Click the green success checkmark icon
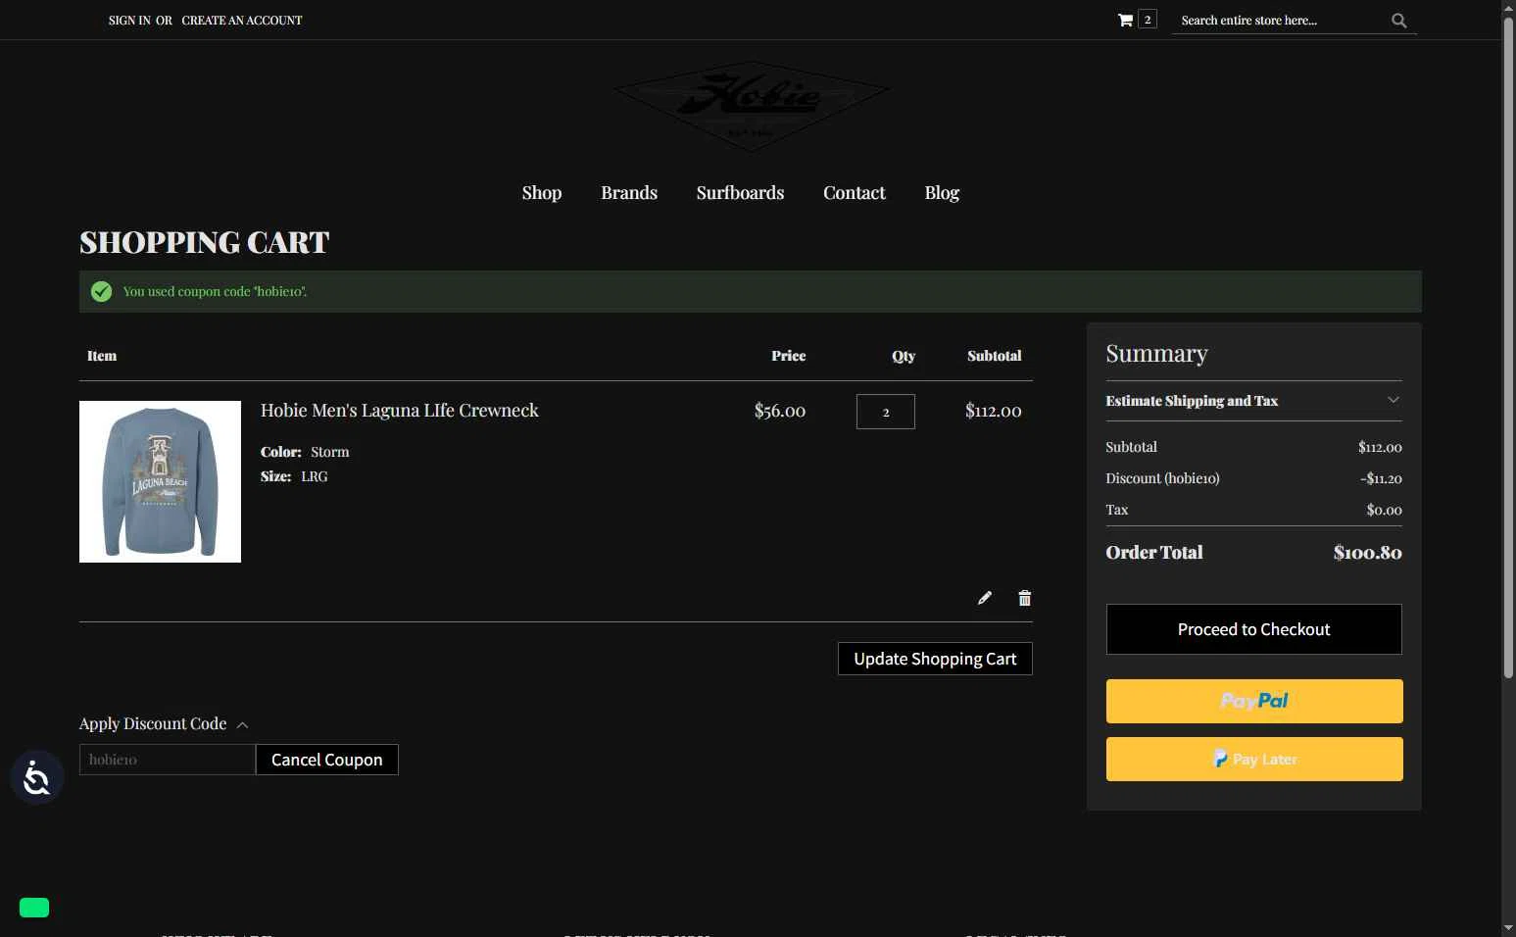The width and height of the screenshot is (1516, 937). (x=101, y=291)
